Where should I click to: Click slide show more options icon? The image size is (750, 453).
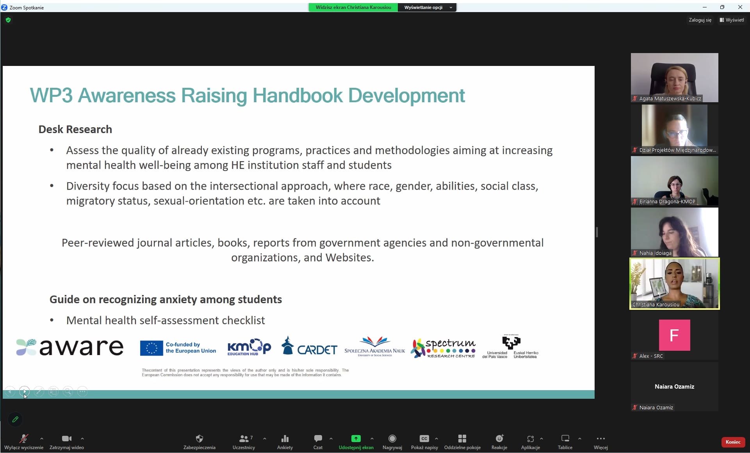(x=82, y=391)
